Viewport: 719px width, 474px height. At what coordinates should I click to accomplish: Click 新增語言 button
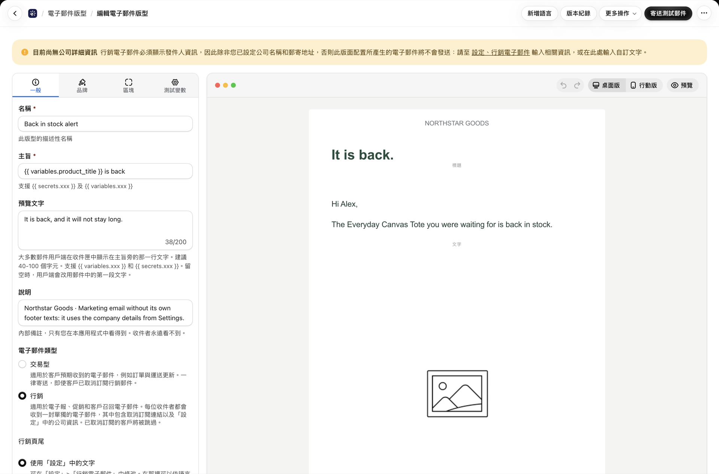[x=539, y=13]
